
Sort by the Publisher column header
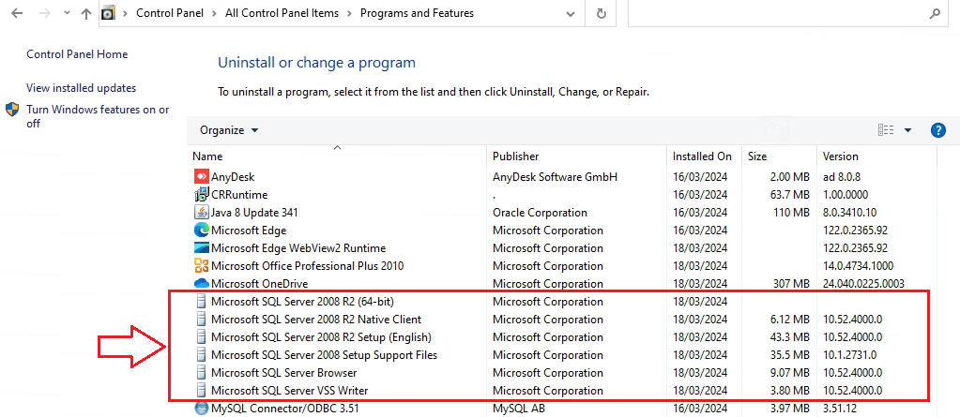577,156
